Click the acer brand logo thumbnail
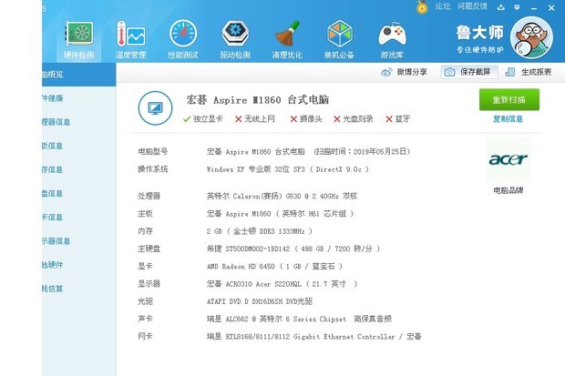The width and height of the screenshot is (565, 376). tap(508, 159)
